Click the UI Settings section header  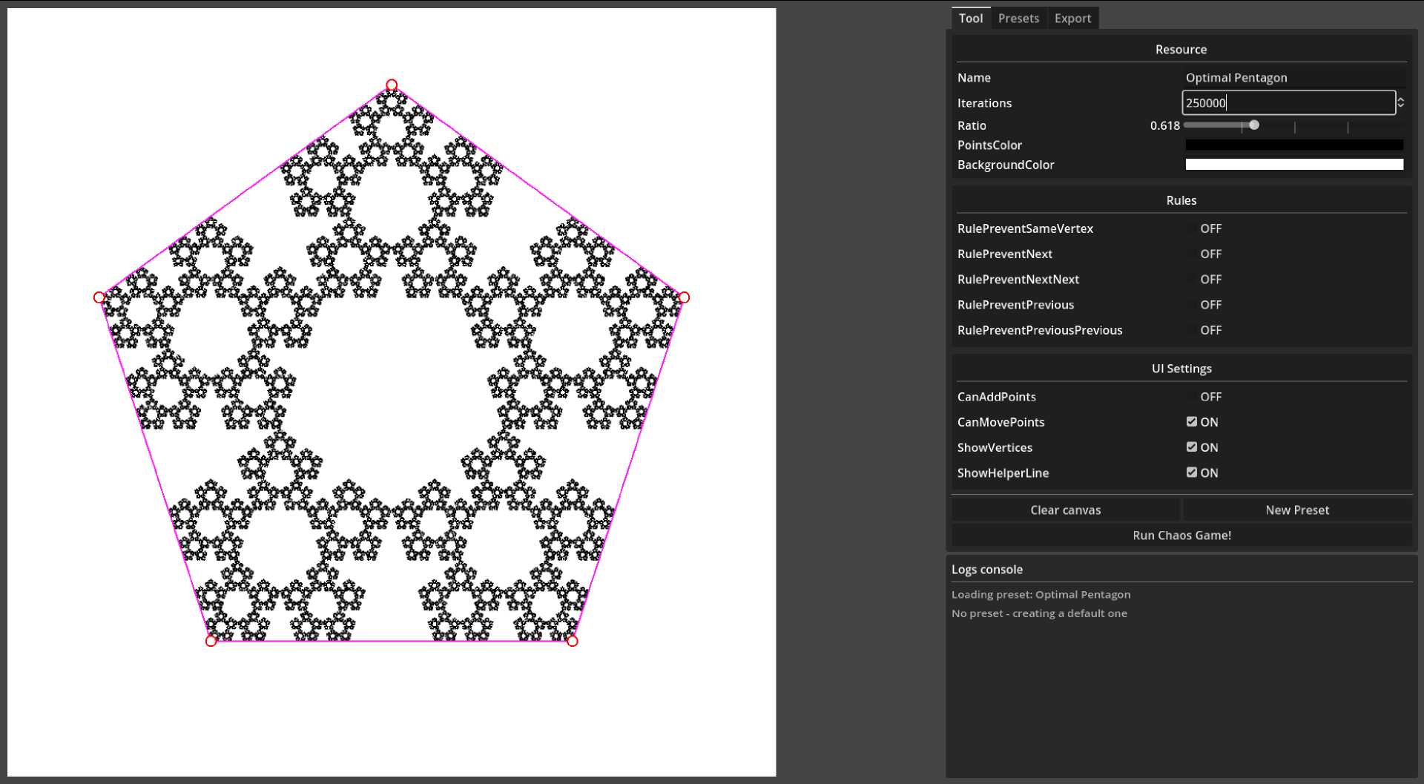coord(1181,369)
